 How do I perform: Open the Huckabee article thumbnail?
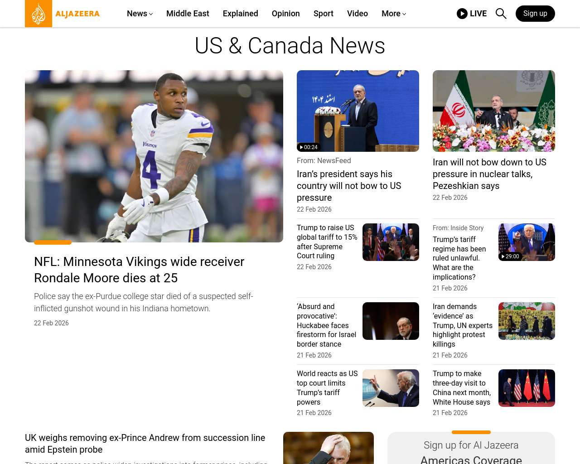[x=391, y=321]
